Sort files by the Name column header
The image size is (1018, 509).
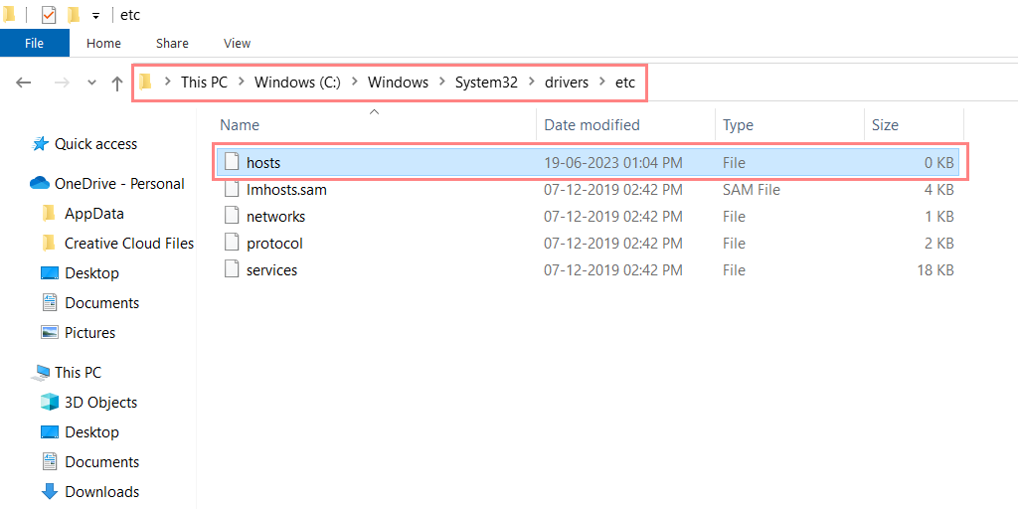click(x=240, y=125)
